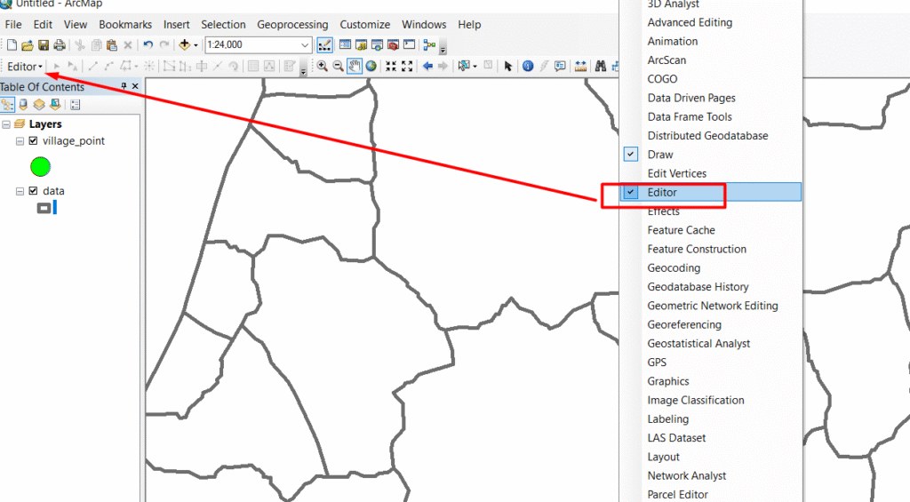Collapse the village_point layer
The width and height of the screenshot is (910, 502).
click(x=20, y=141)
